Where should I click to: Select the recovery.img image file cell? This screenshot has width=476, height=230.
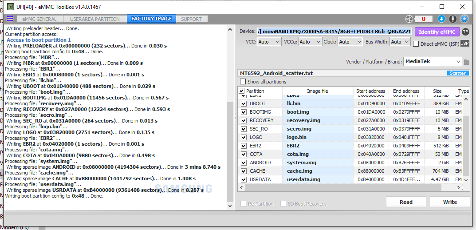point(318,120)
